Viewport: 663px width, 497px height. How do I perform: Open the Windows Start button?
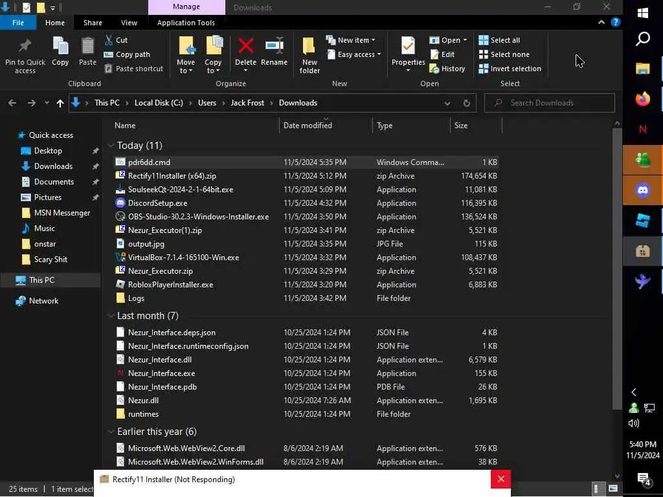click(643, 13)
